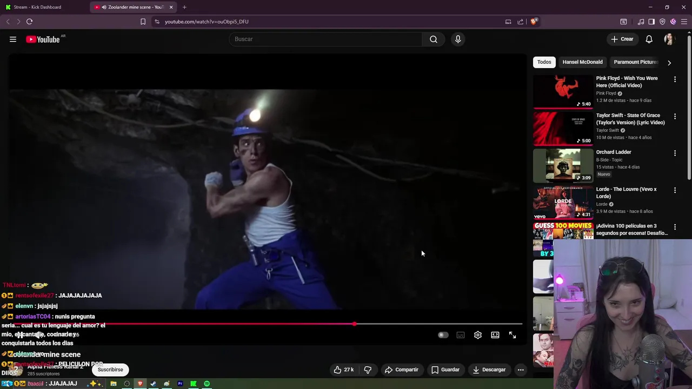Select the Todos filter chip
Image resolution: width=692 pixels, height=389 pixels.
(544, 62)
